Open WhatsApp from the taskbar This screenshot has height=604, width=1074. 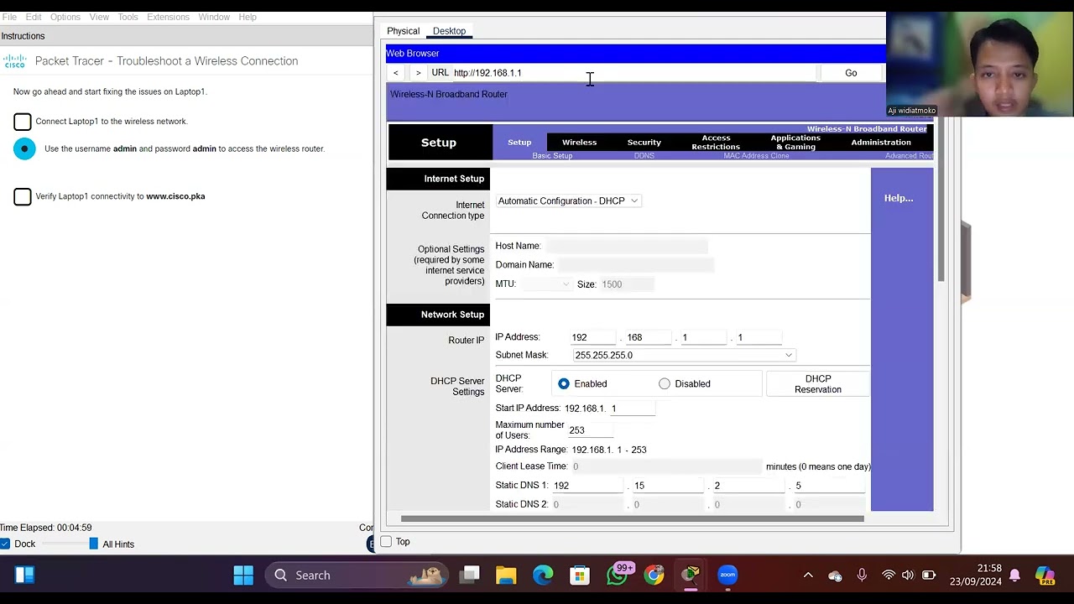tap(617, 575)
